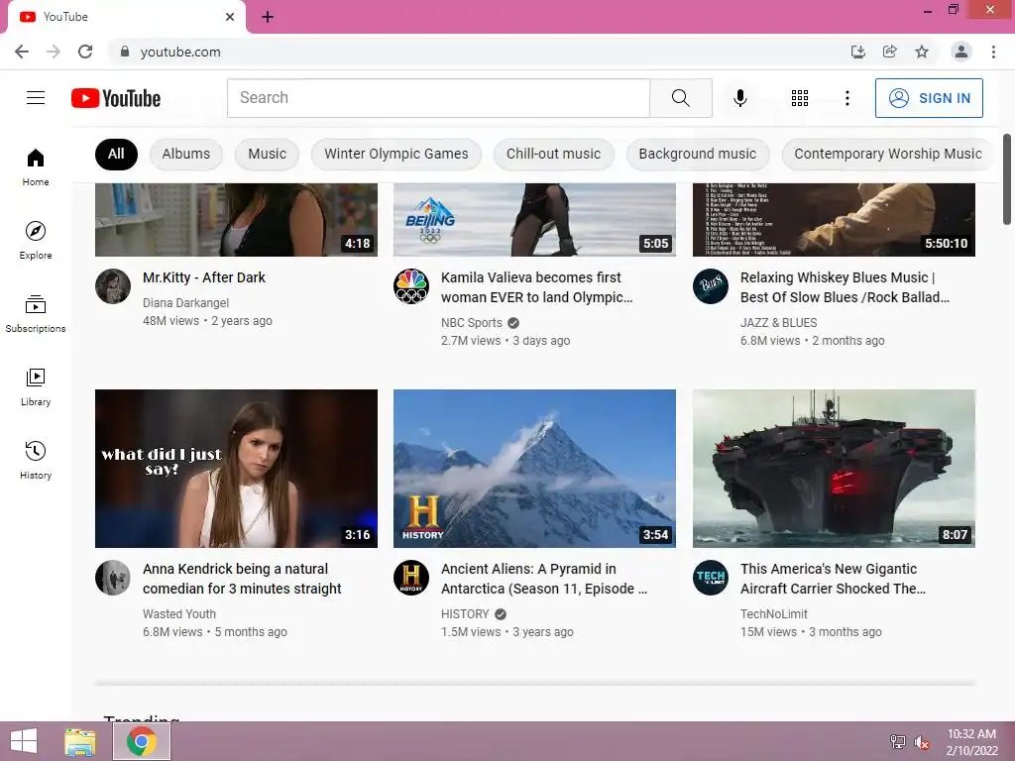Click Wasted Youth channel name

[x=179, y=613]
